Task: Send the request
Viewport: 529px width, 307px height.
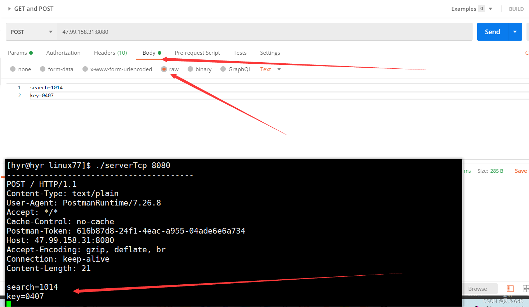Action: click(492, 32)
